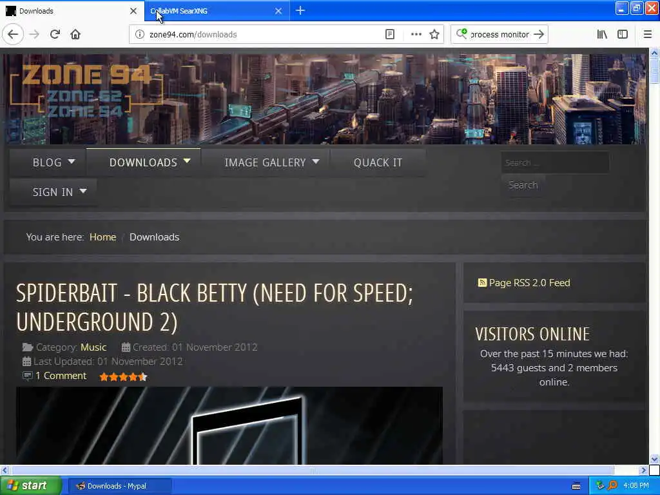Click the VISITORS ONLINE heading

pyautogui.click(x=532, y=335)
